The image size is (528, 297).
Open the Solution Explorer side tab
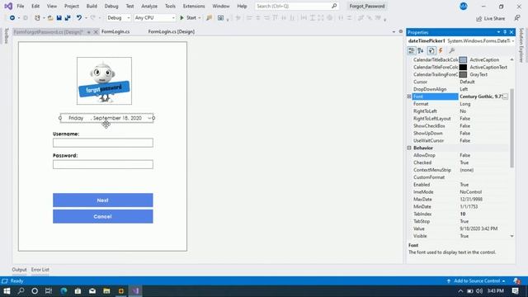(521, 45)
